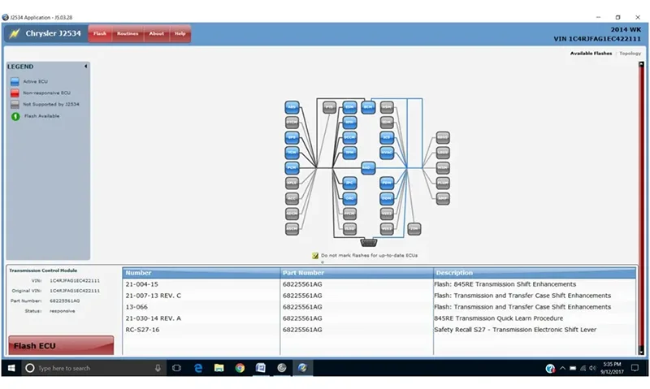Click the gray ITM module node
This screenshot has height=389, width=650.
click(414, 229)
